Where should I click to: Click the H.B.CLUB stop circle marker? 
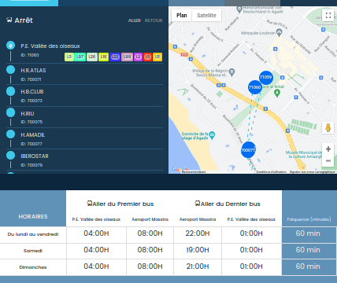[x=10, y=91]
